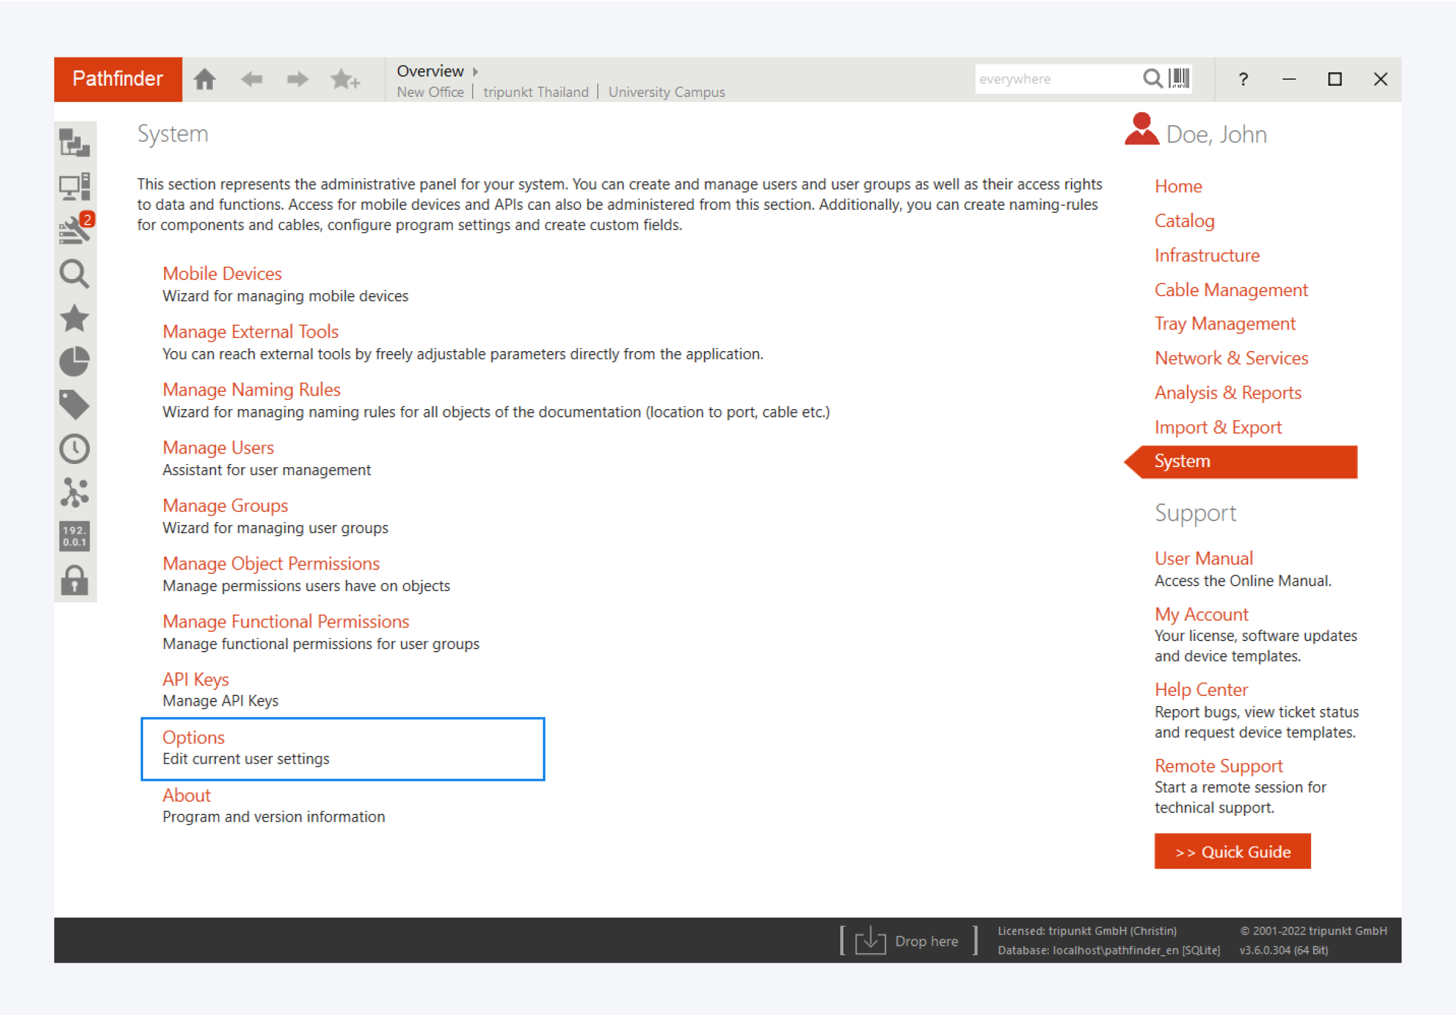Open the University Campus breadcrumb link
The image size is (1456, 1015).
tap(666, 92)
